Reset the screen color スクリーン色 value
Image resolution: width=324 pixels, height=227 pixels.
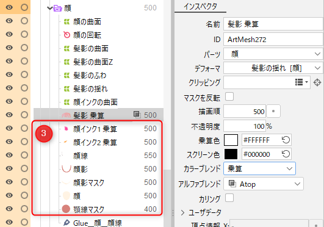point(286,154)
